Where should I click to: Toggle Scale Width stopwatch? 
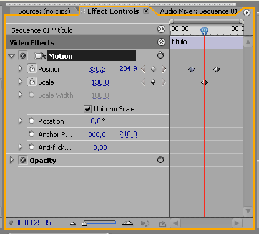pyautogui.click(x=32, y=95)
